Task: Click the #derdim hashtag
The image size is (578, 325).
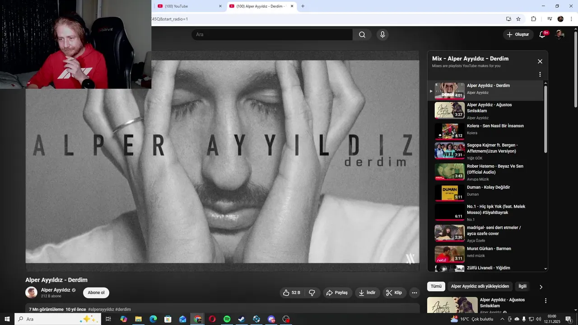Action: 123,309
